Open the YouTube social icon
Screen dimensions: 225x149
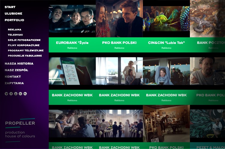pos(16,94)
